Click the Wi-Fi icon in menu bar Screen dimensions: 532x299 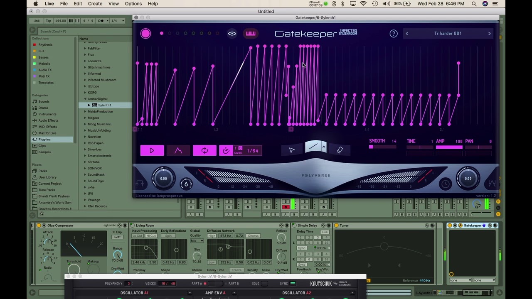[363, 4]
